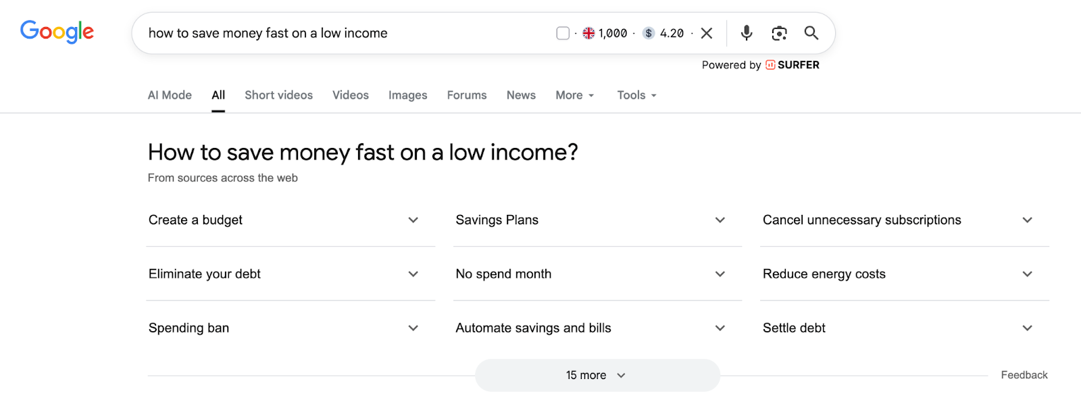
Task: Expand the Savings Plans answer
Action: [x=720, y=220]
